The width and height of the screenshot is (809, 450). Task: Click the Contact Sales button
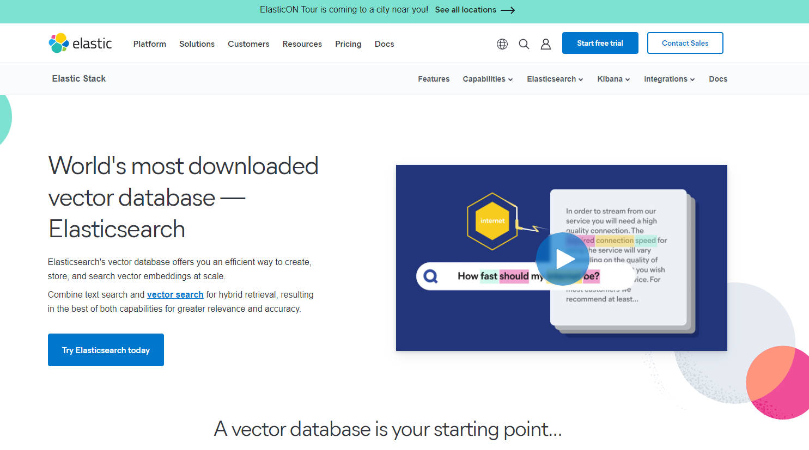[685, 43]
